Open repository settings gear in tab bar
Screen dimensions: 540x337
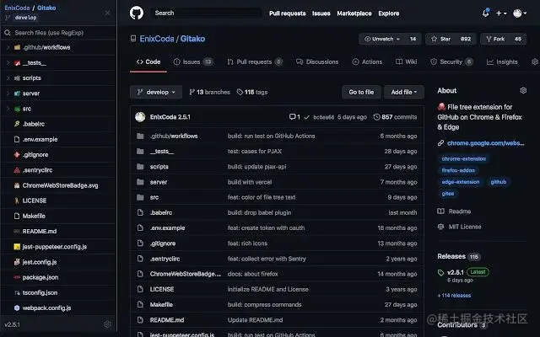click(x=535, y=62)
